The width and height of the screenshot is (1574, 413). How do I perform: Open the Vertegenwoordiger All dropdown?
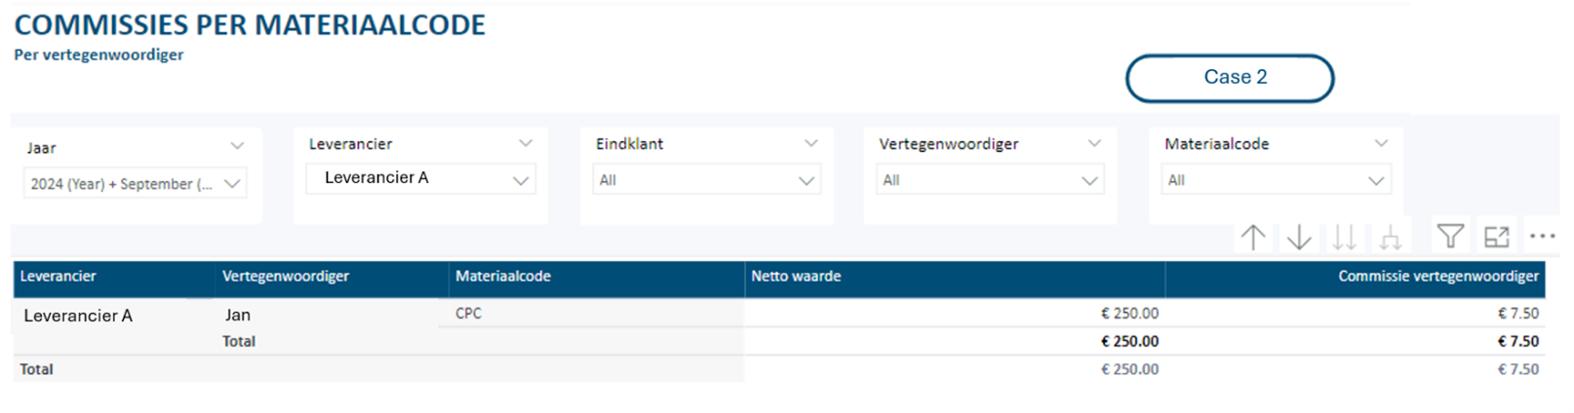pos(990,180)
